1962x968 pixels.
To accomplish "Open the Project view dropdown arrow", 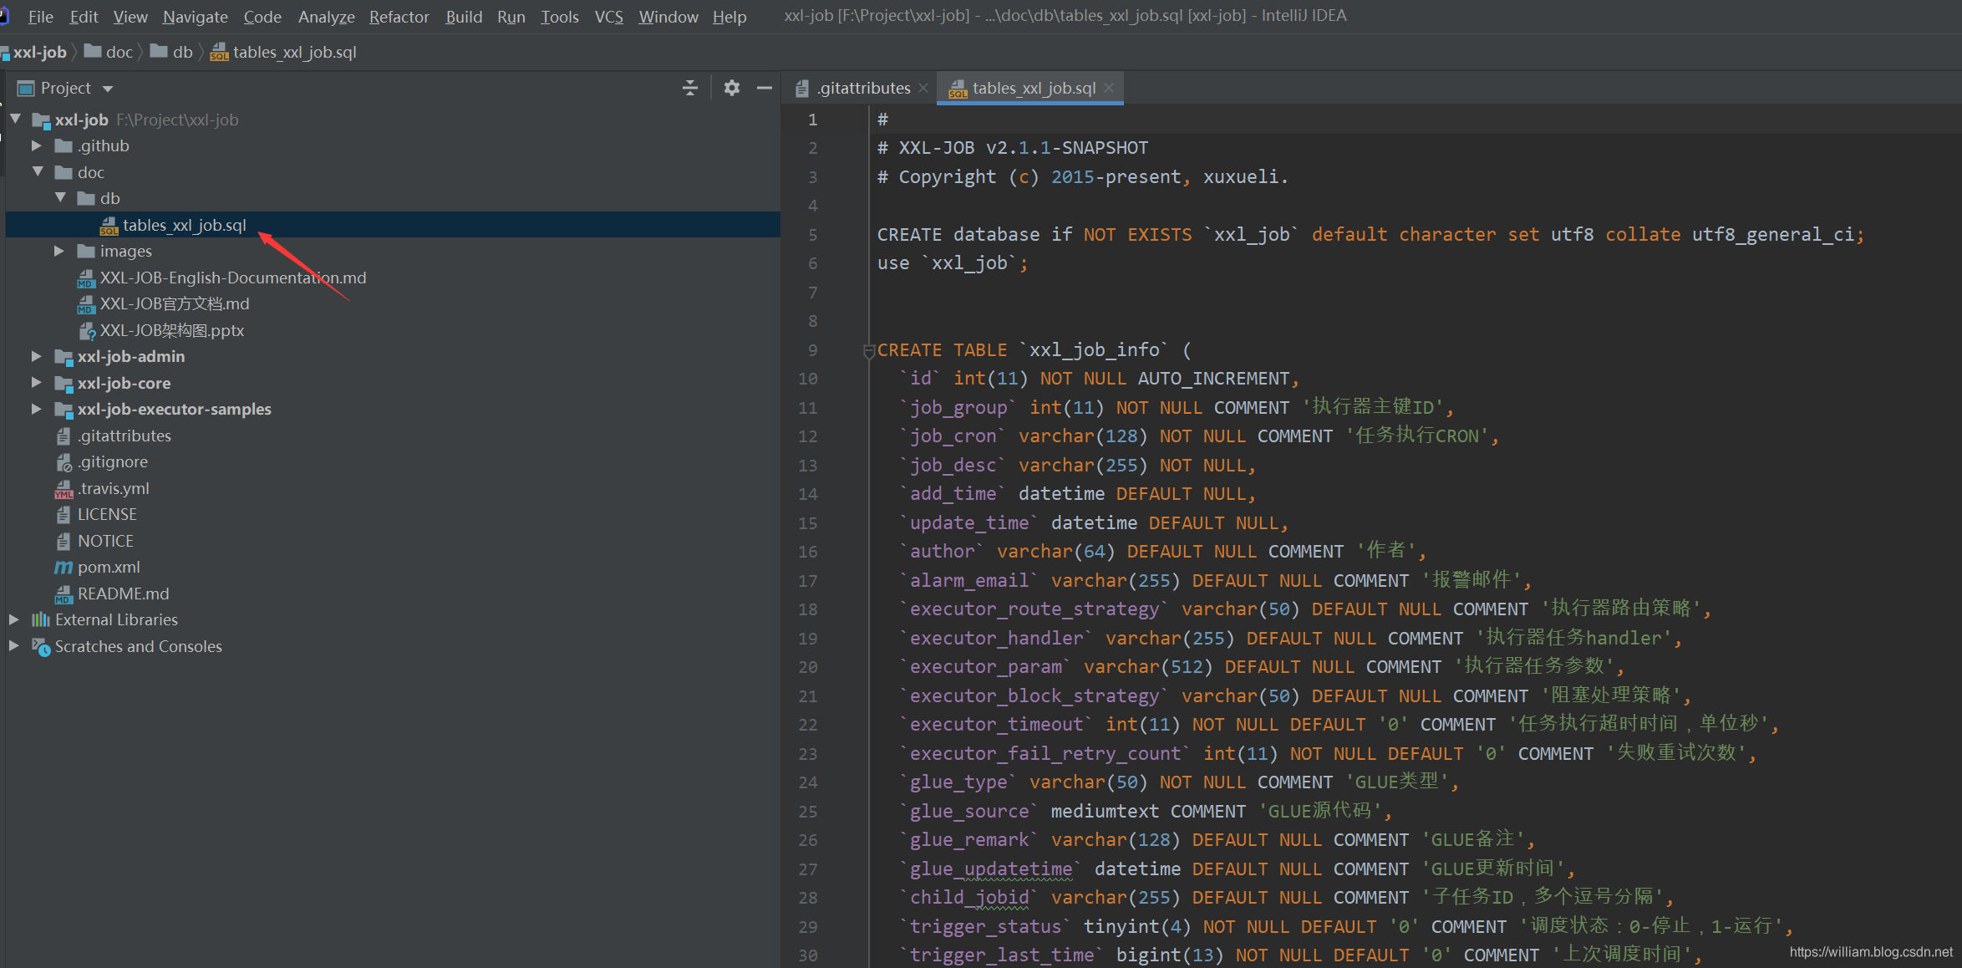I will click(108, 89).
